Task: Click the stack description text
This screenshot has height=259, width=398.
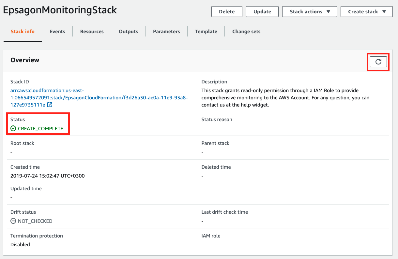Action: pyautogui.click(x=285, y=98)
